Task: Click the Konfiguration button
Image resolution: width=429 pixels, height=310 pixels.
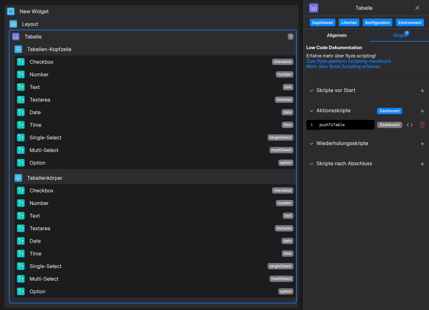Action: click(x=377, y=23)
